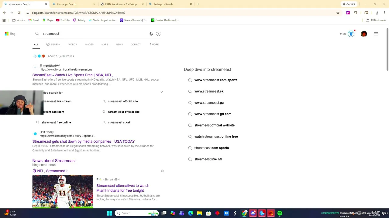
Task: Open Streameast alternatives Miami-Indiana article
Action: tap(123, 188)
